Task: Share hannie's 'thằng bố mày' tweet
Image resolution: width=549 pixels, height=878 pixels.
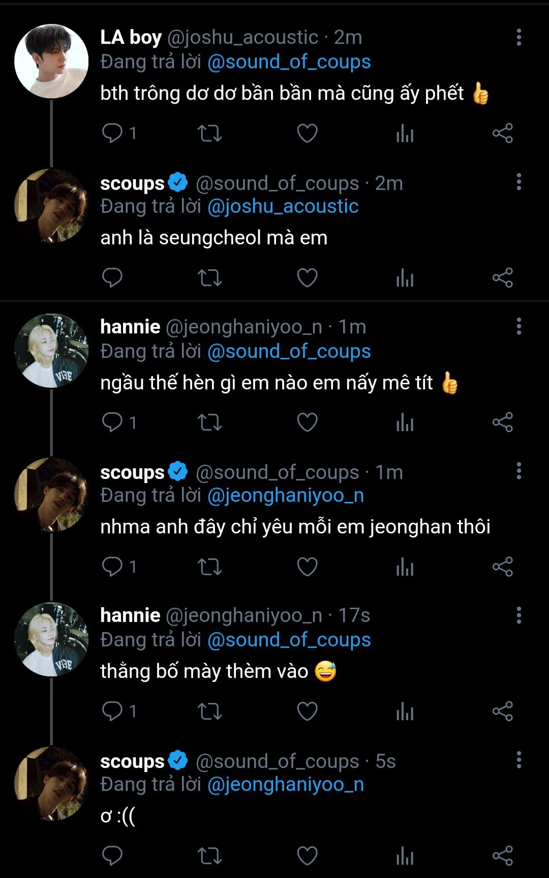Action: 502,712
